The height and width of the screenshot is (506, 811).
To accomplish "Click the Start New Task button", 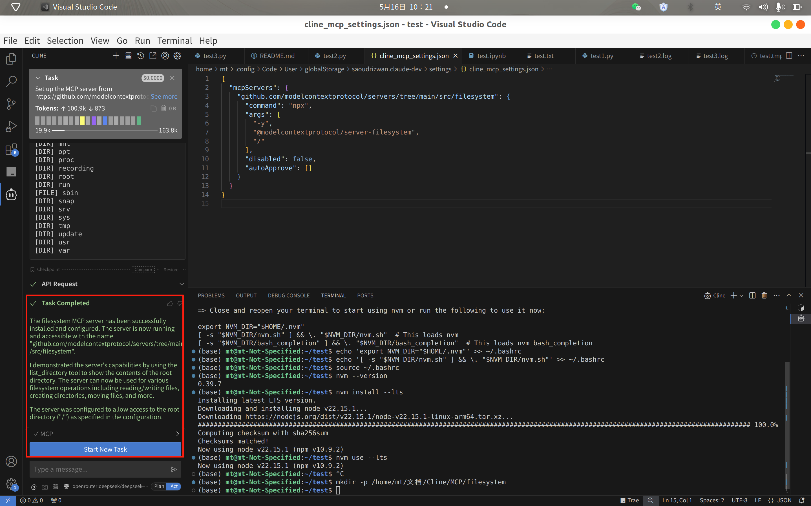I will pos(105,449).
